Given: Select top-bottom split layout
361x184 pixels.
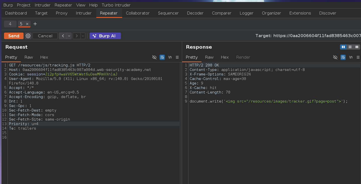Looking at the screenshot, I should (x=350, y=47).
